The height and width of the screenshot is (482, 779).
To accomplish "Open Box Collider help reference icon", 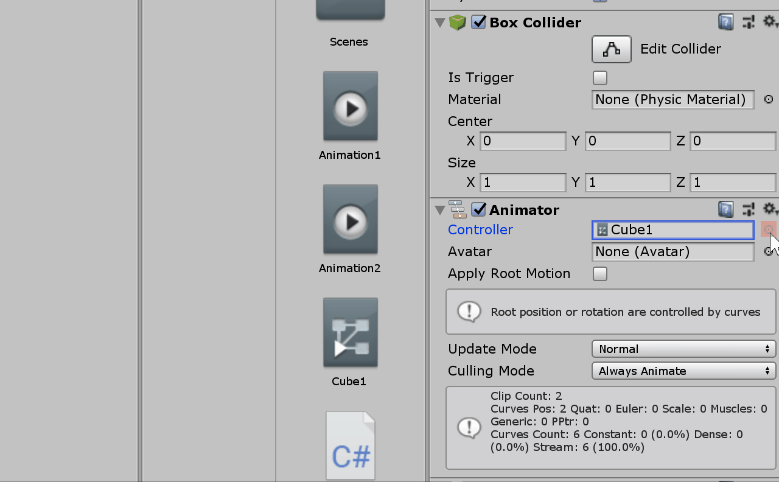I will pos(725,23).
